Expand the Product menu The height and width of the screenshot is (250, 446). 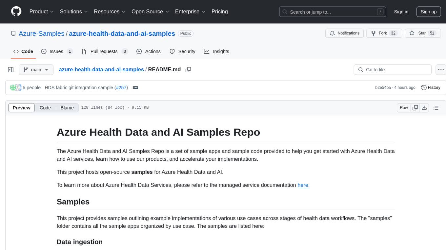(x=42, y=11)
